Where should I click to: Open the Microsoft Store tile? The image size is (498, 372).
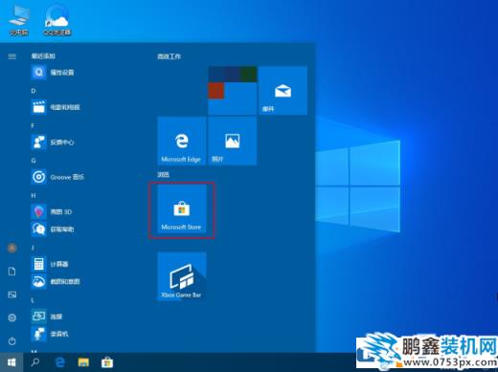pos(182,209)
